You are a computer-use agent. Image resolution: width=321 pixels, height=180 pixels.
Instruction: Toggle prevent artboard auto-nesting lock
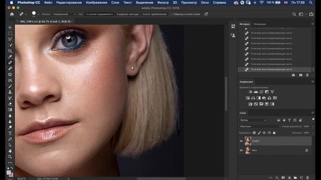point(269,133)
